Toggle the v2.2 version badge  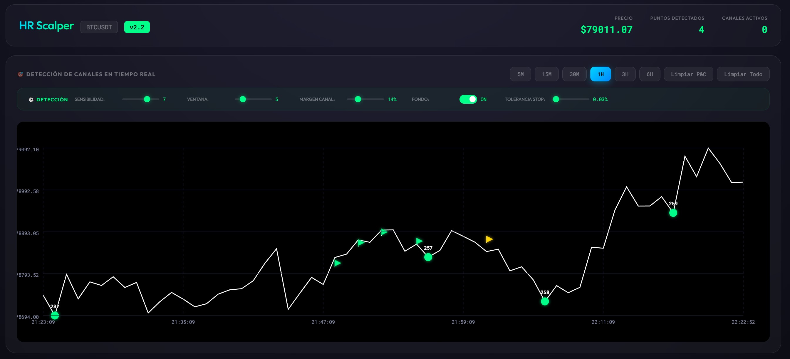(137, 27)
